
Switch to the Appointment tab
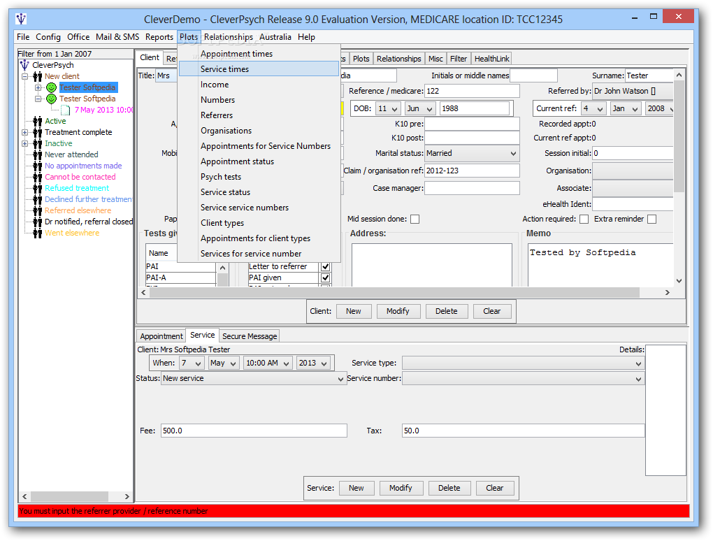pos(161,336)
